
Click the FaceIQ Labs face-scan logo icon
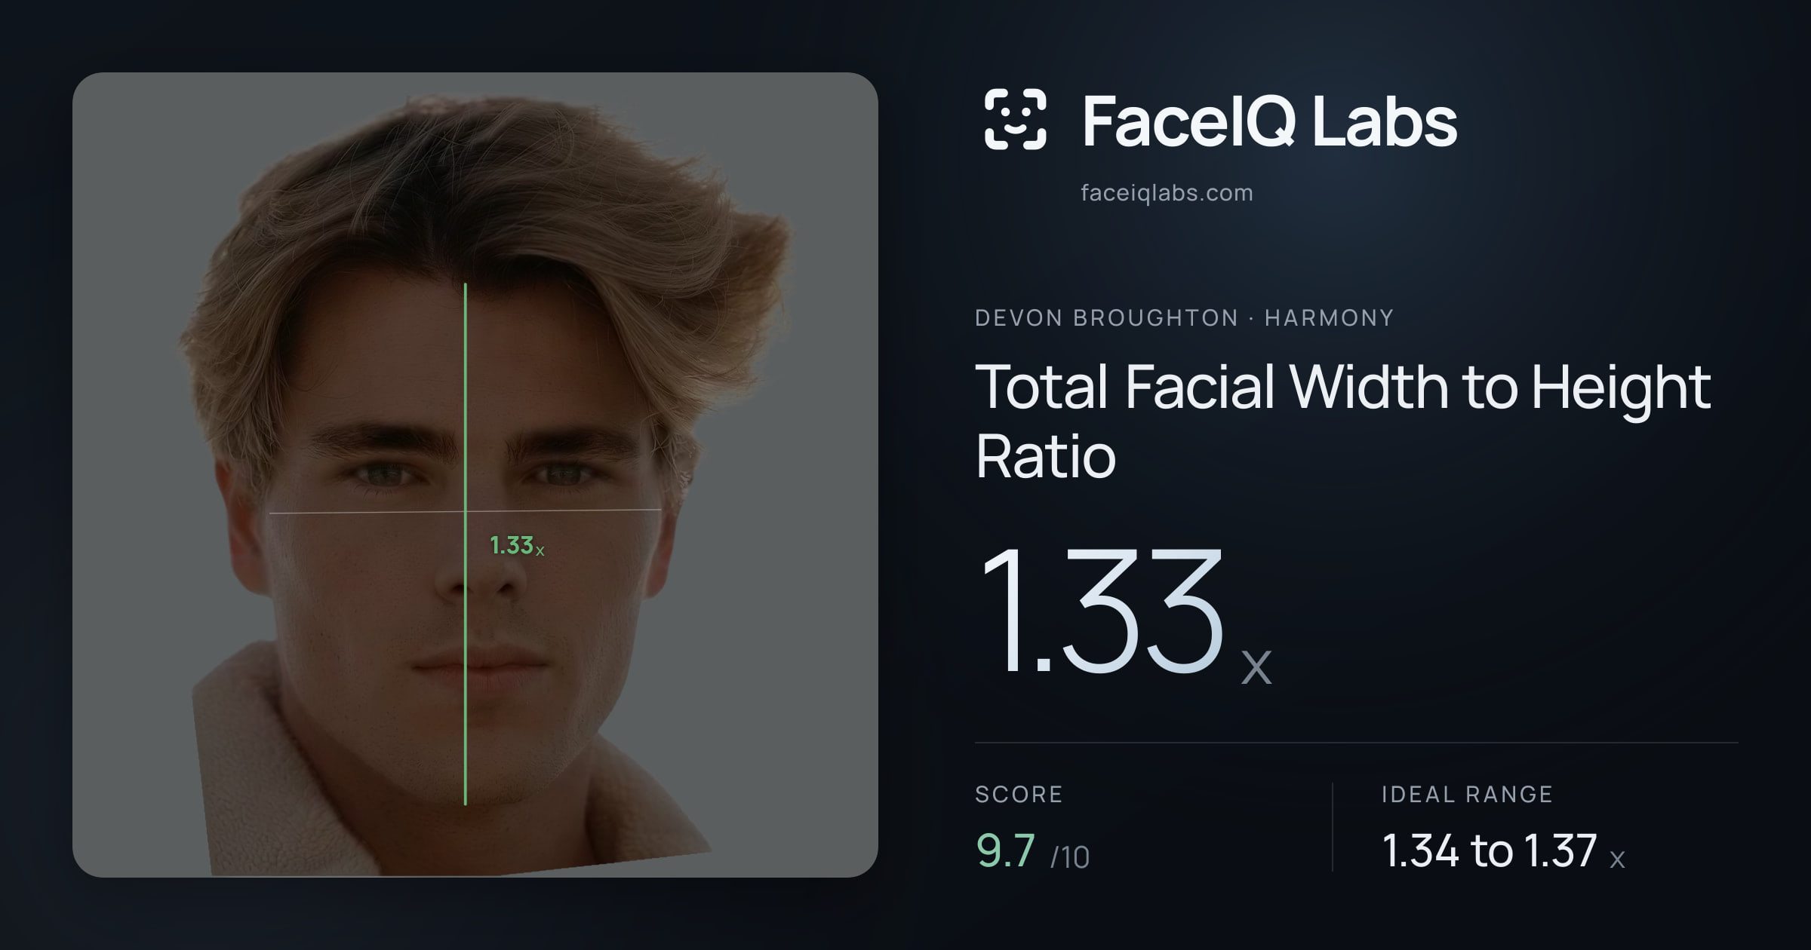[x=1016, y=119]
